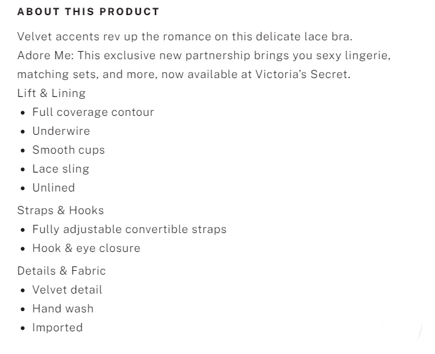Screen dimensions: 435x354
Task: Click the Hand wash bullet item
Action: pos(63,309)
